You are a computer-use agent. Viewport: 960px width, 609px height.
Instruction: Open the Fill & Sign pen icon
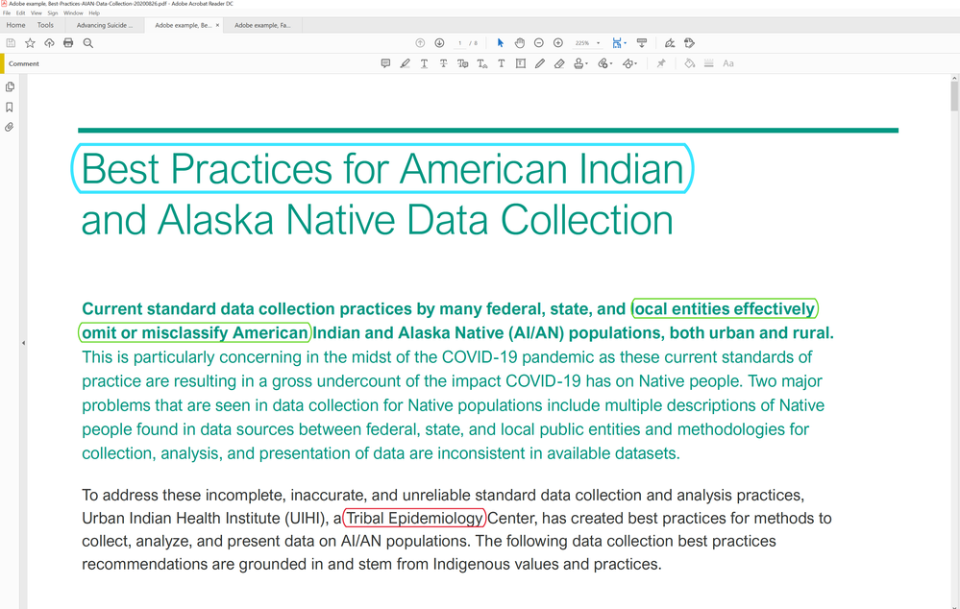coord(670,43)
